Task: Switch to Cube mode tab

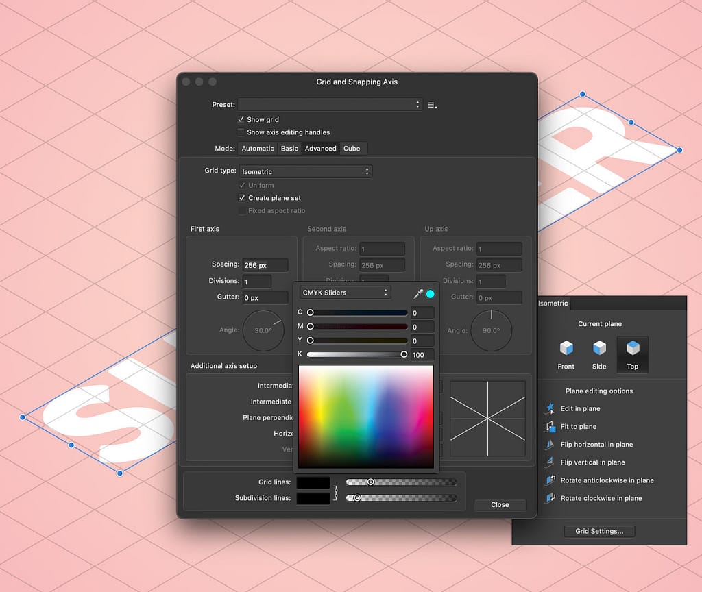Action: (x=352, y=149)
